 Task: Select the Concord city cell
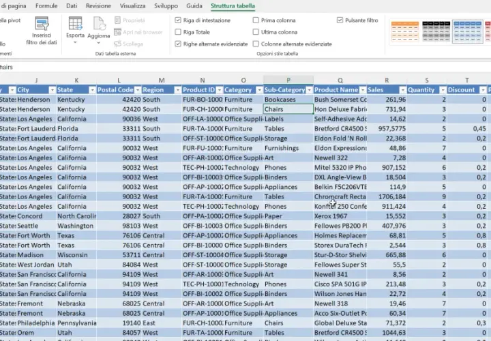point(36,216)
